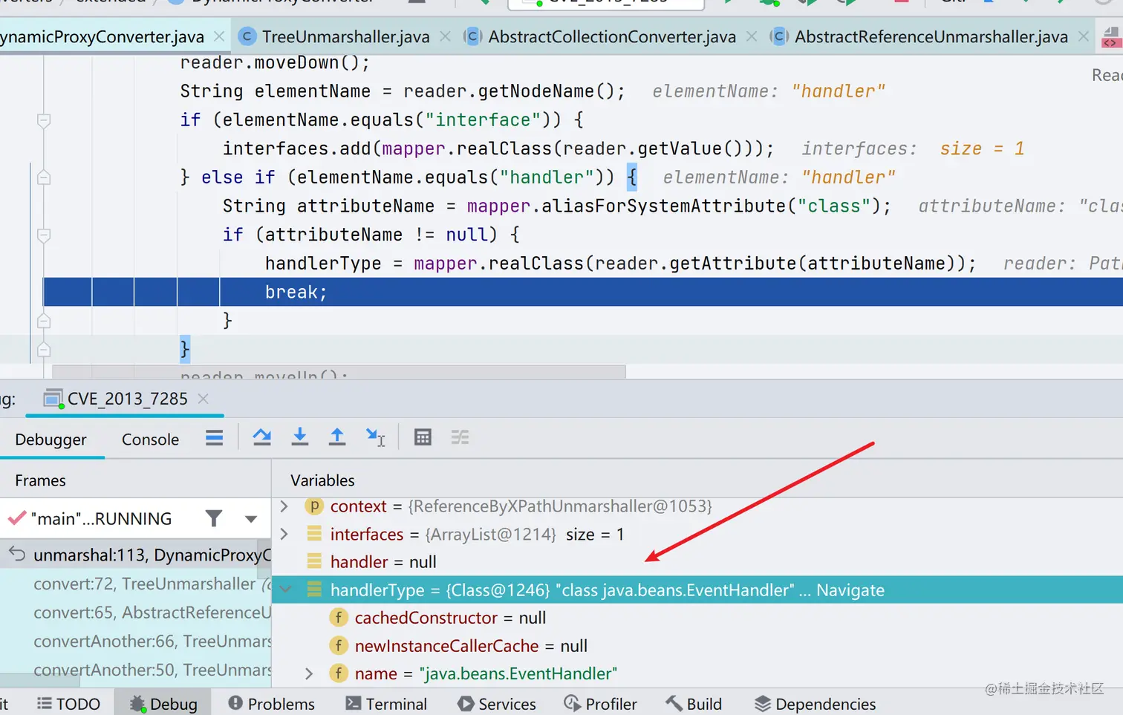
Task: Open the AbstractCollectionConverter.java editor tab
Action: click(x=612, y=36)
